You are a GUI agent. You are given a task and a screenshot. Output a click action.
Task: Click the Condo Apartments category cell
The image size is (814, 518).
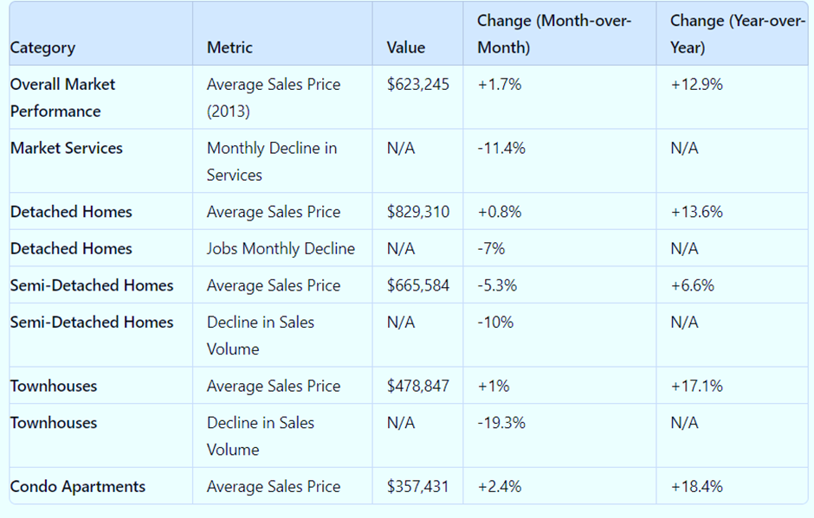[78, 487]
